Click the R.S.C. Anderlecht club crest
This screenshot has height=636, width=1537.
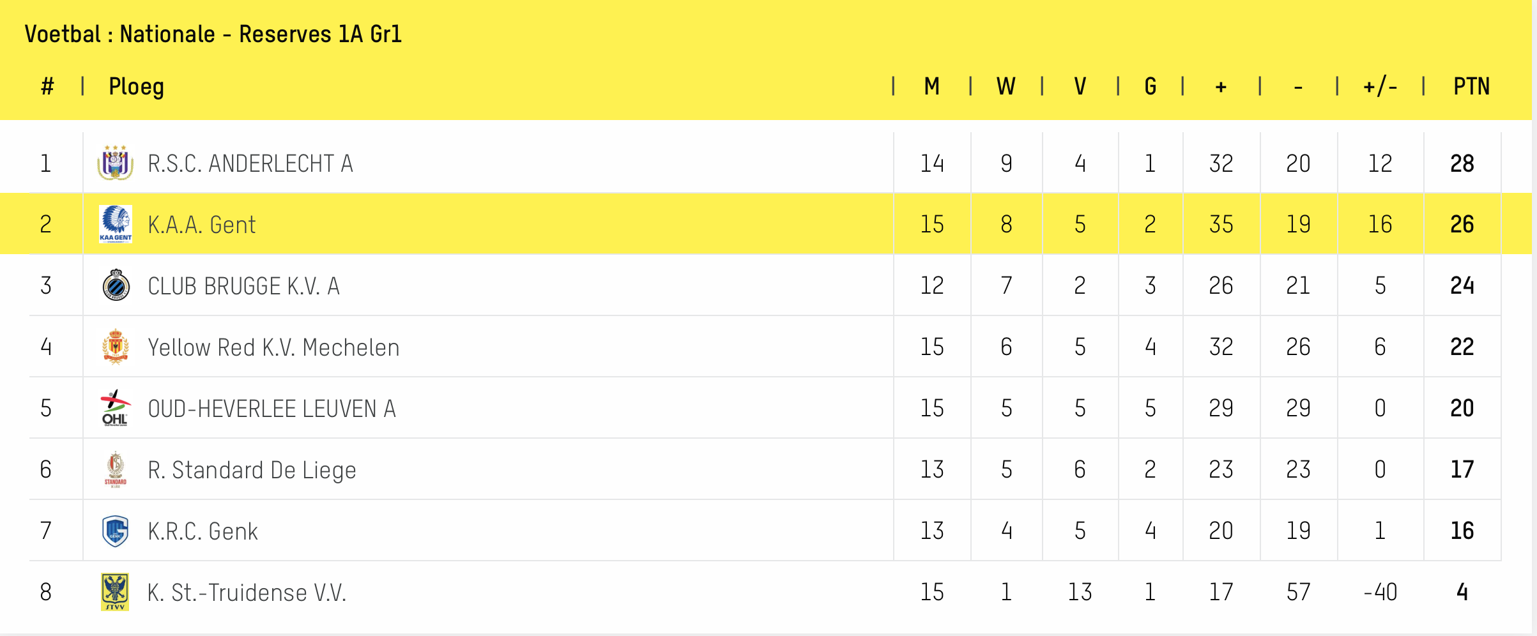pos(116,163)
